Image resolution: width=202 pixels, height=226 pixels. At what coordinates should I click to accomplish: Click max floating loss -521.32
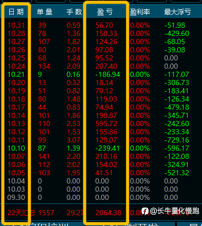tap(177, 173)
